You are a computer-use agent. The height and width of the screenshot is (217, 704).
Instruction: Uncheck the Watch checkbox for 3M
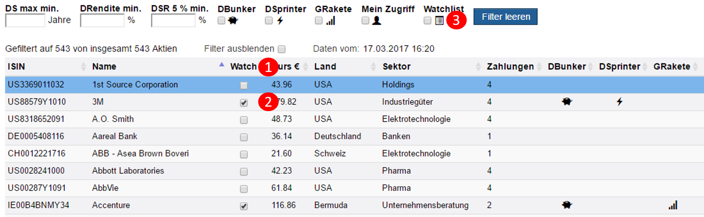click(x=244, y=103)
